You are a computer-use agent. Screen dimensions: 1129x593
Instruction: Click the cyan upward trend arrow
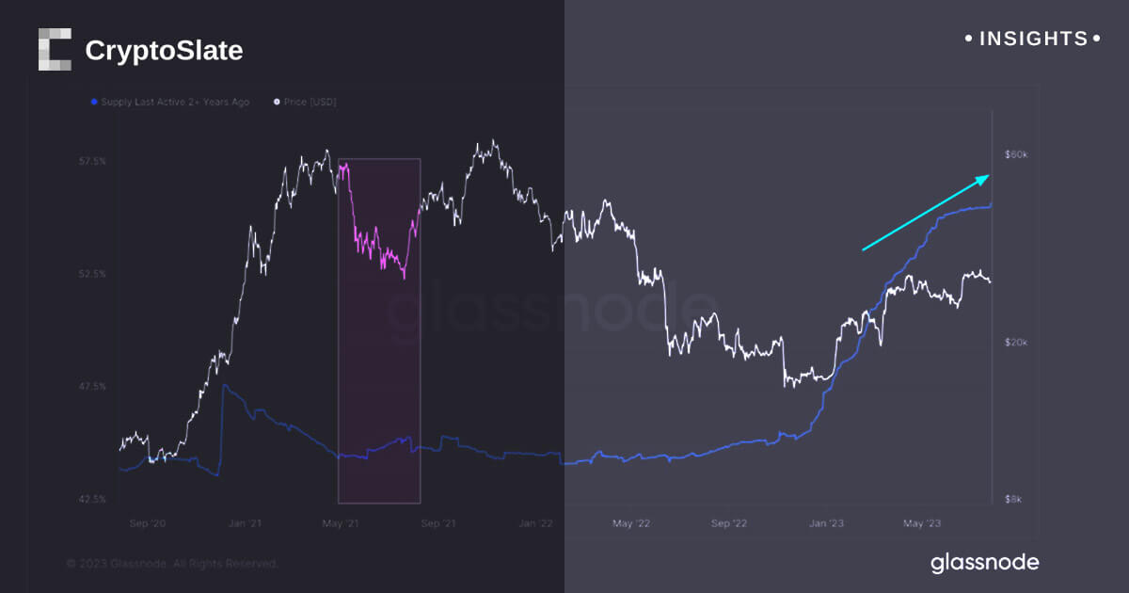927,213
